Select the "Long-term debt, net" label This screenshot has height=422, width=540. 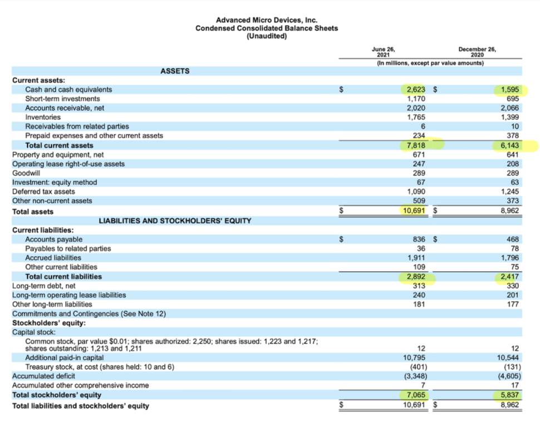click(44, 286)
